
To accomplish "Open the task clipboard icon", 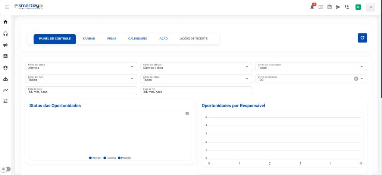I will click(329, 7).
